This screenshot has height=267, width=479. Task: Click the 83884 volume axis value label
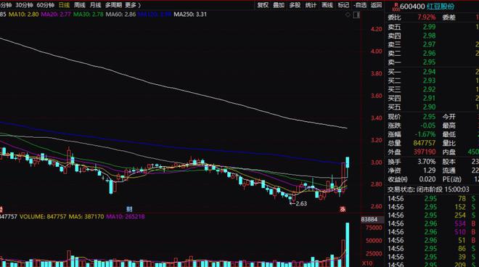click(369, 219)
